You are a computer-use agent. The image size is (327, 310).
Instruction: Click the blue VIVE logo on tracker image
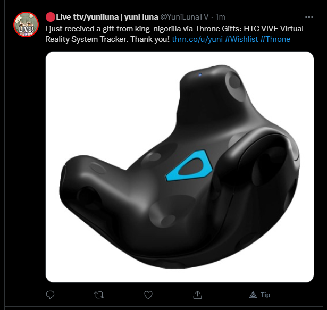point(189,165)
